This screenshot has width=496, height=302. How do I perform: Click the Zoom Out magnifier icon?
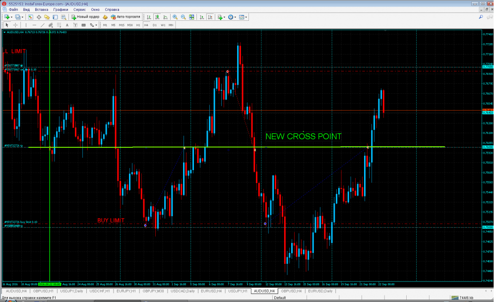pos(183,17)
